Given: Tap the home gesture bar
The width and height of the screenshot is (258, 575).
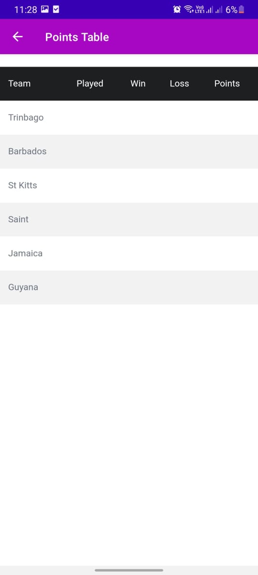Looking at the screenshot, I should [x=129, y=570].
